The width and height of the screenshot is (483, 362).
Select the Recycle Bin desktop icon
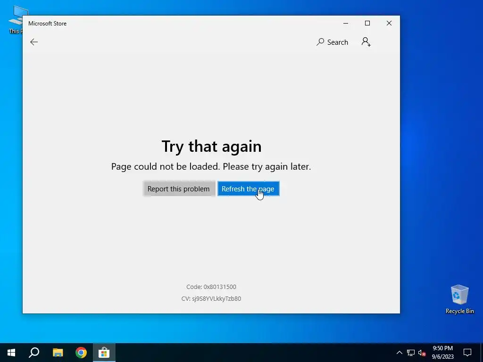click(x=459, y=299)
